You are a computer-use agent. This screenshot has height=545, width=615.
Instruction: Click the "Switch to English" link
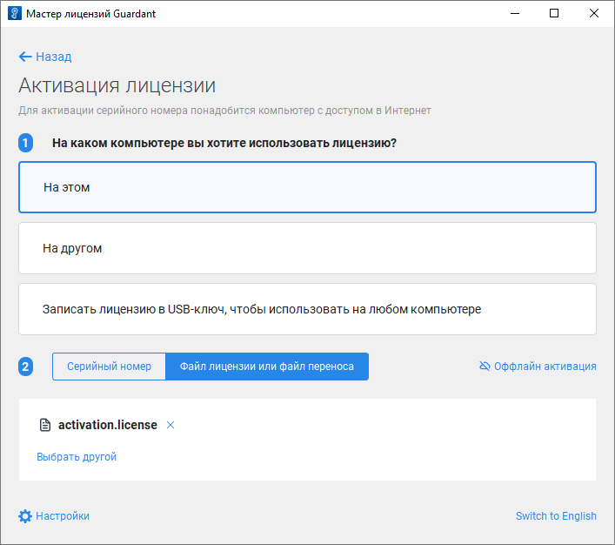[556, 516]
